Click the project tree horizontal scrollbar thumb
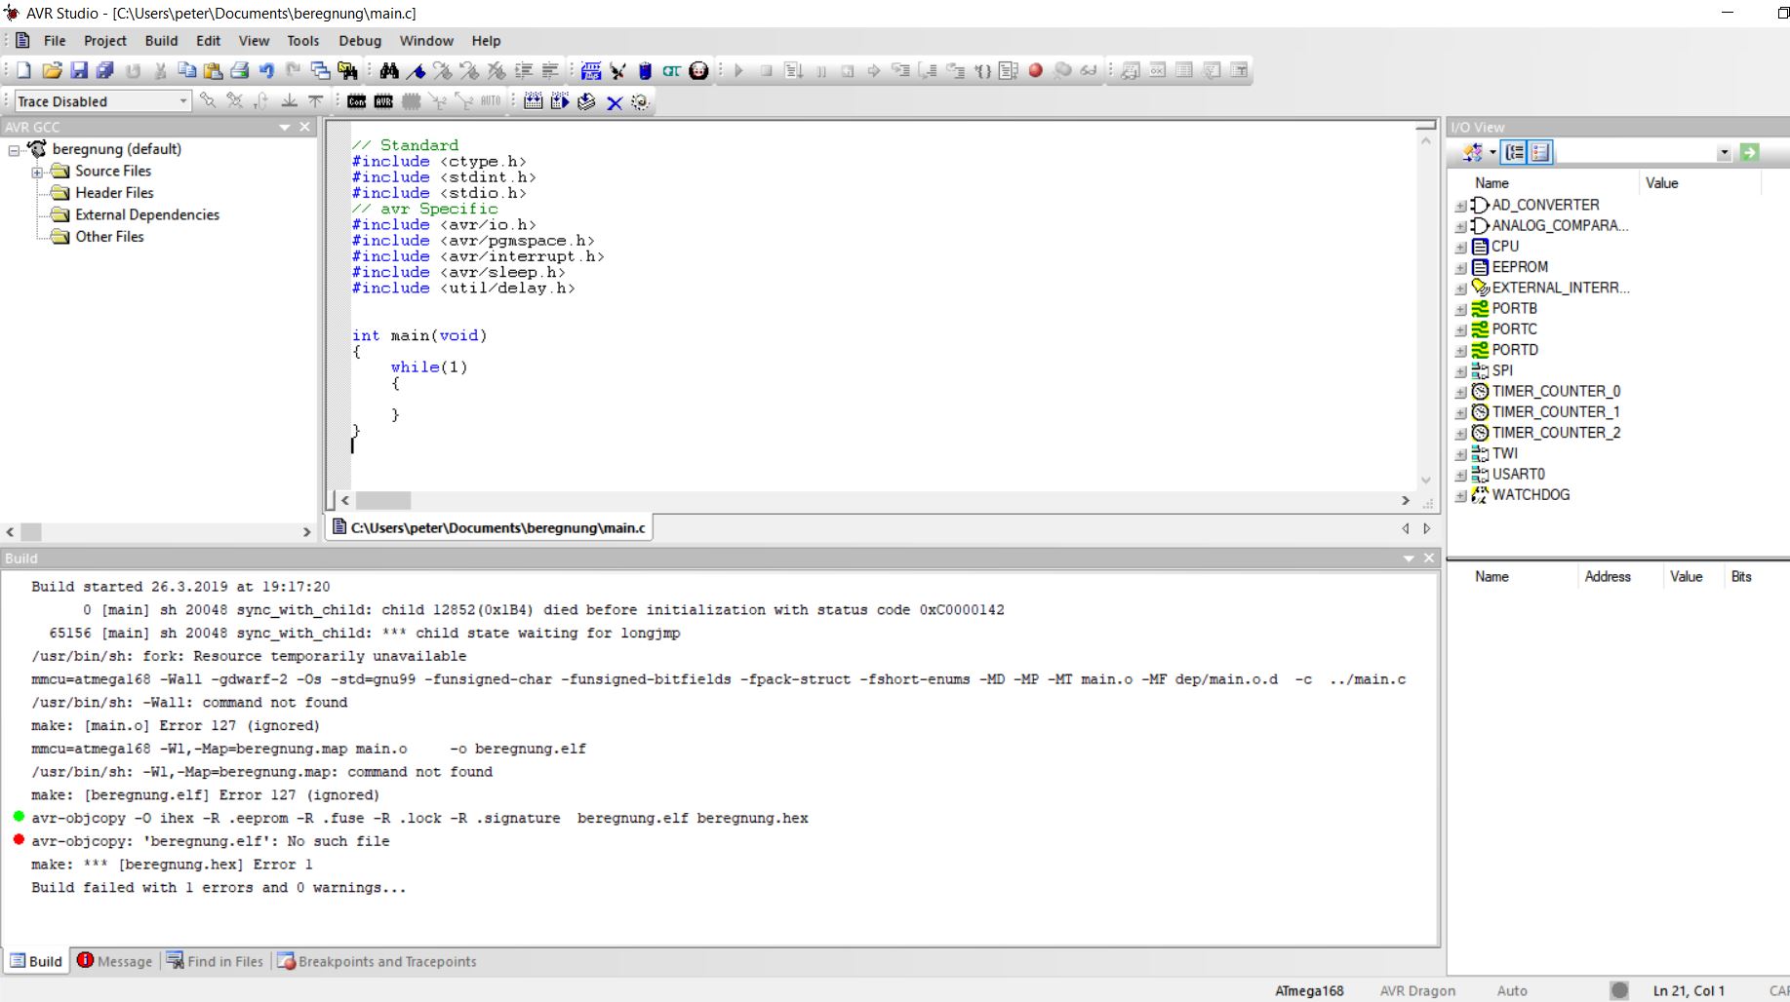1790x1002 pixels. [x=31, y=532]
